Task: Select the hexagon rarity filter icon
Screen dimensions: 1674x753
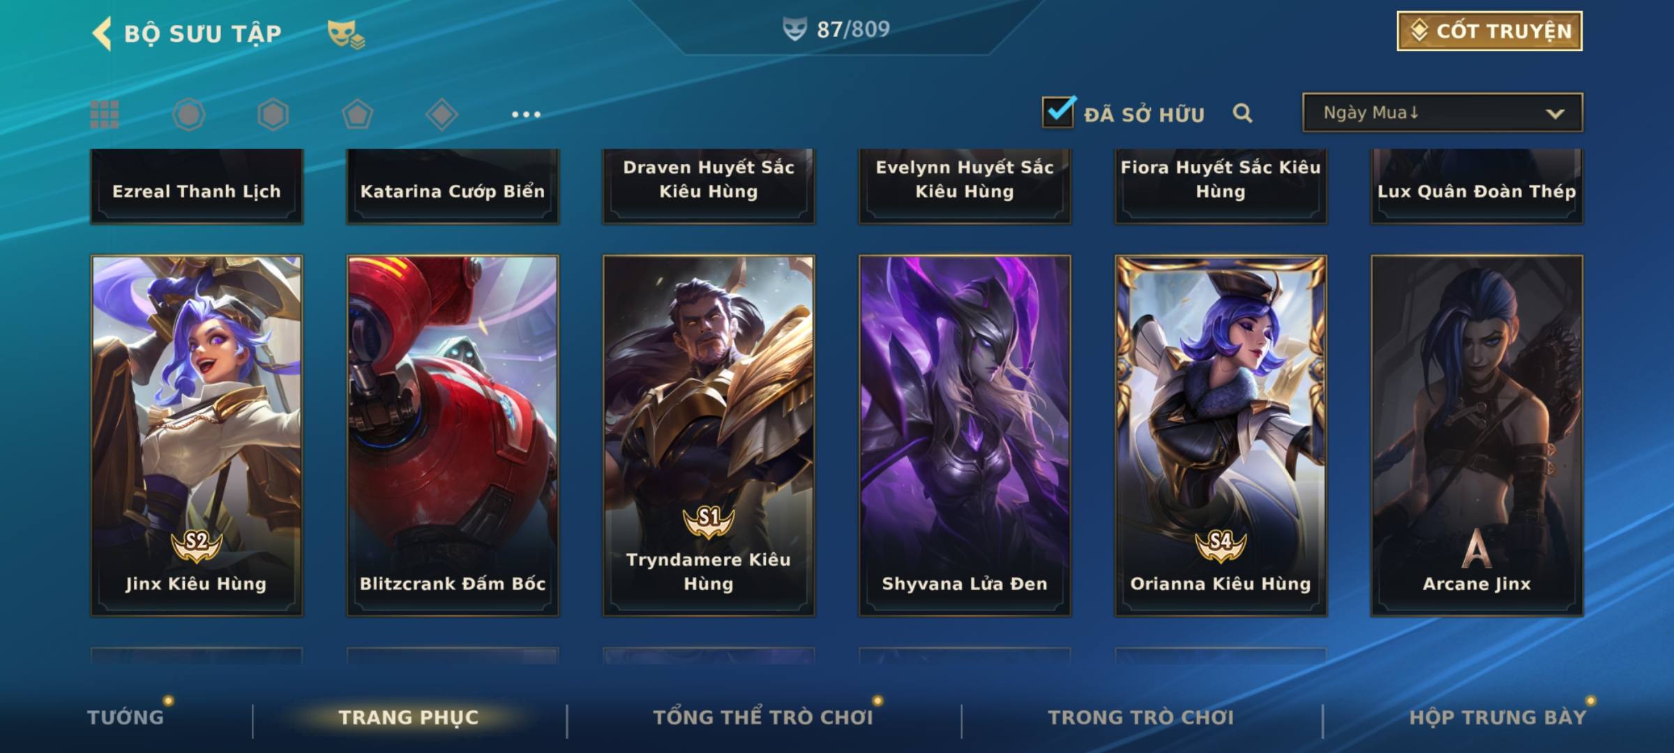Action: [273, 114]
